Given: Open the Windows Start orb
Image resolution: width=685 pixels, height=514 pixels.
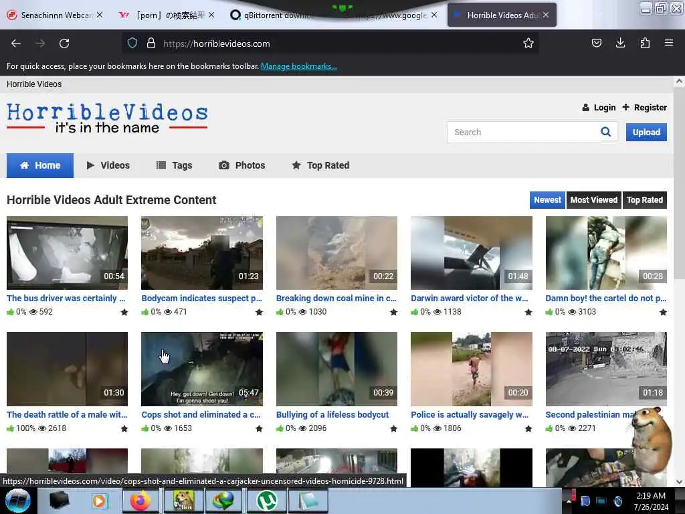Looking at the screenshot, I should [x=17, y=501].
